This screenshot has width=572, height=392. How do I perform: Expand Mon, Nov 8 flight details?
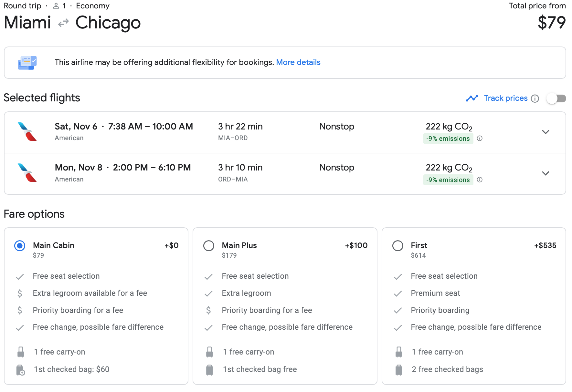point(546,173)
